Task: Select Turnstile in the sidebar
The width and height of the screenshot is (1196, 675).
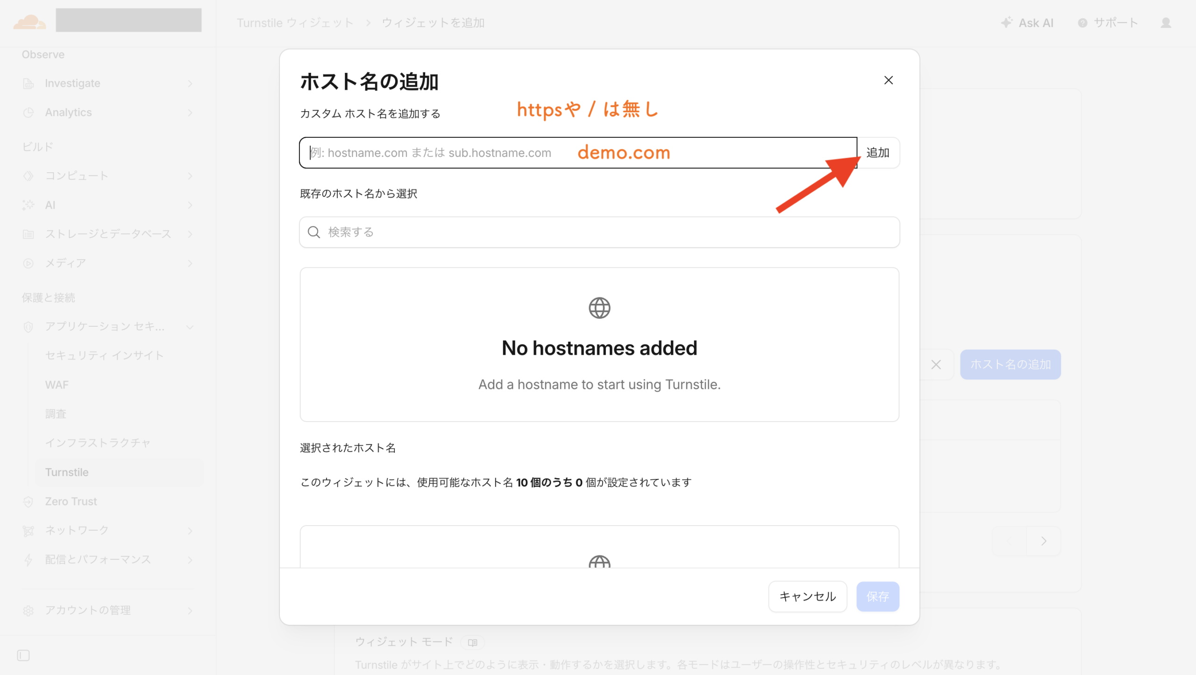Action: click(x=119, y=472)
